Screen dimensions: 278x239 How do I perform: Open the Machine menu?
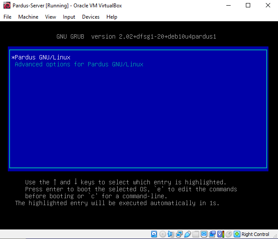pos(28,17)
